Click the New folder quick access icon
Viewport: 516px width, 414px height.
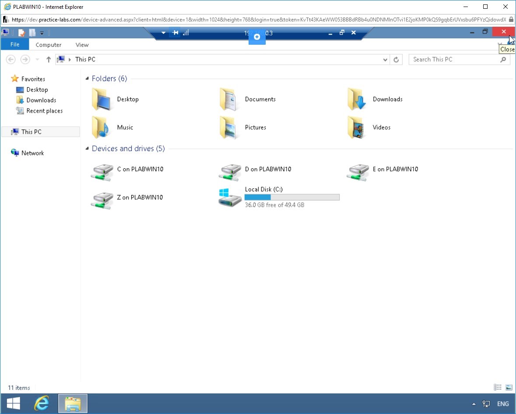pyautogui.click(x=32, y=32)
